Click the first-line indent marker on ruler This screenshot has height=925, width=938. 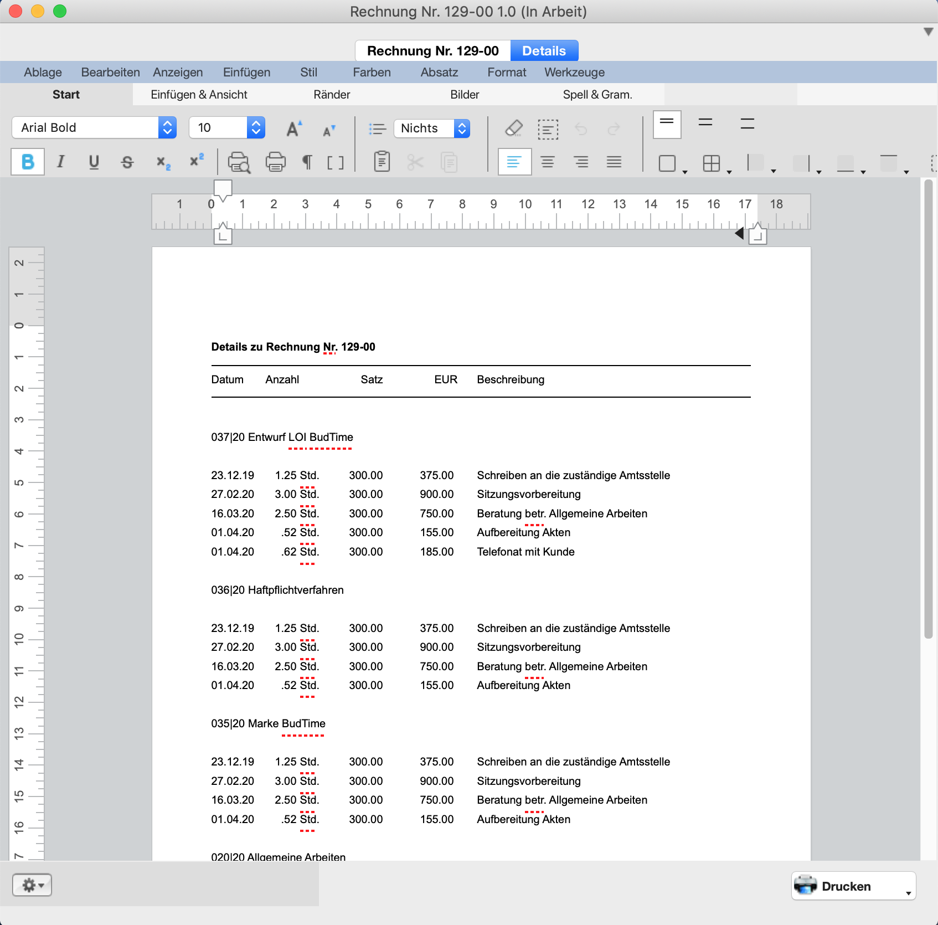pos(223,191)
